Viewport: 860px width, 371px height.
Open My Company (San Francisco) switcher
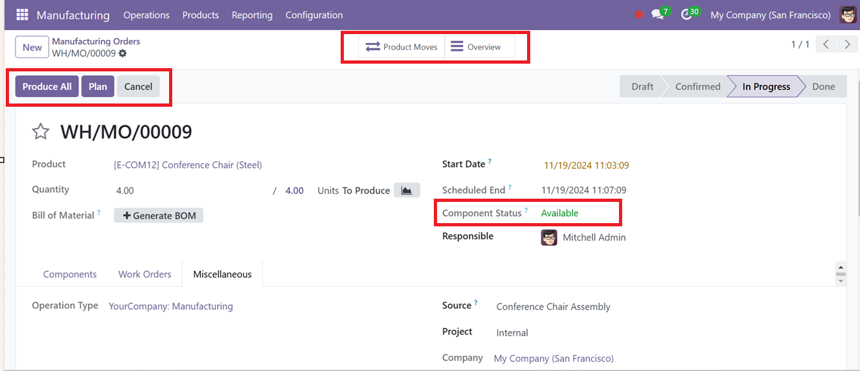tap(771, 15)
